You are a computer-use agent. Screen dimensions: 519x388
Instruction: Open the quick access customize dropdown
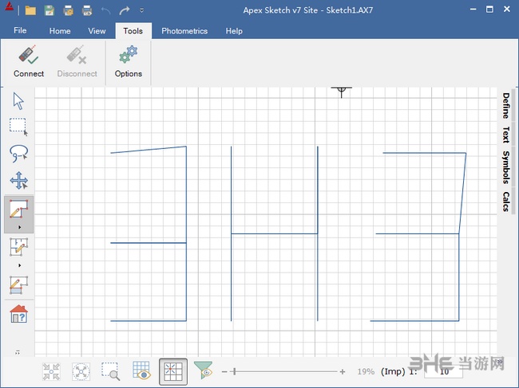click(x=141, y=10)
